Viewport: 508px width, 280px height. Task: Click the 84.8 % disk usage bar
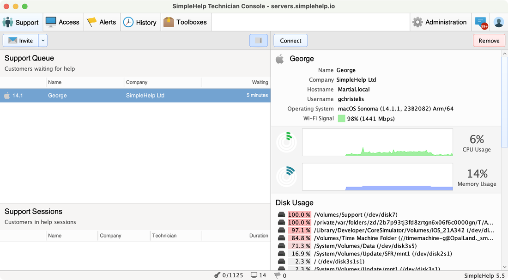[299, 238]
